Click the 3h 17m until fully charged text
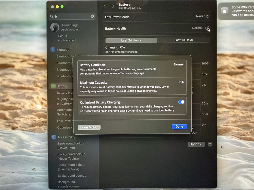This screenshot has height=190, width=254. coord(121,52)
